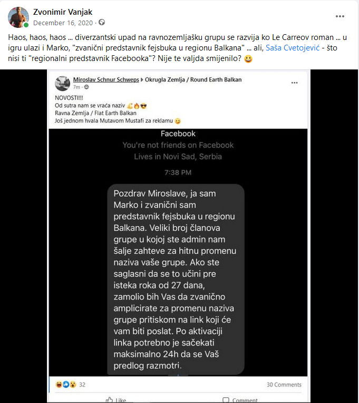Open the post options three-dot menu
Image resolution: width=359 pixels, height=403 pixels.
point(340,16)
